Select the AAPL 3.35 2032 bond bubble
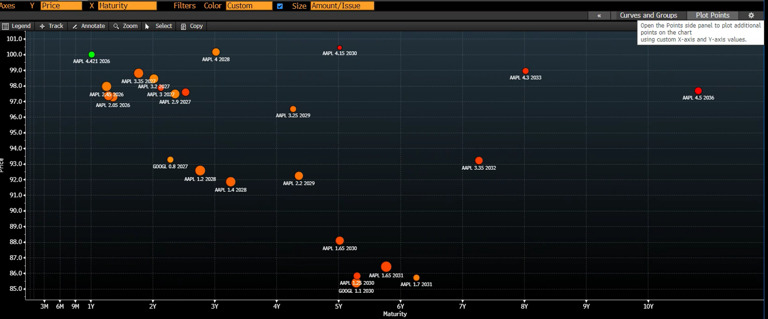Viewport: 768px width, 319px height. point(479,161)
